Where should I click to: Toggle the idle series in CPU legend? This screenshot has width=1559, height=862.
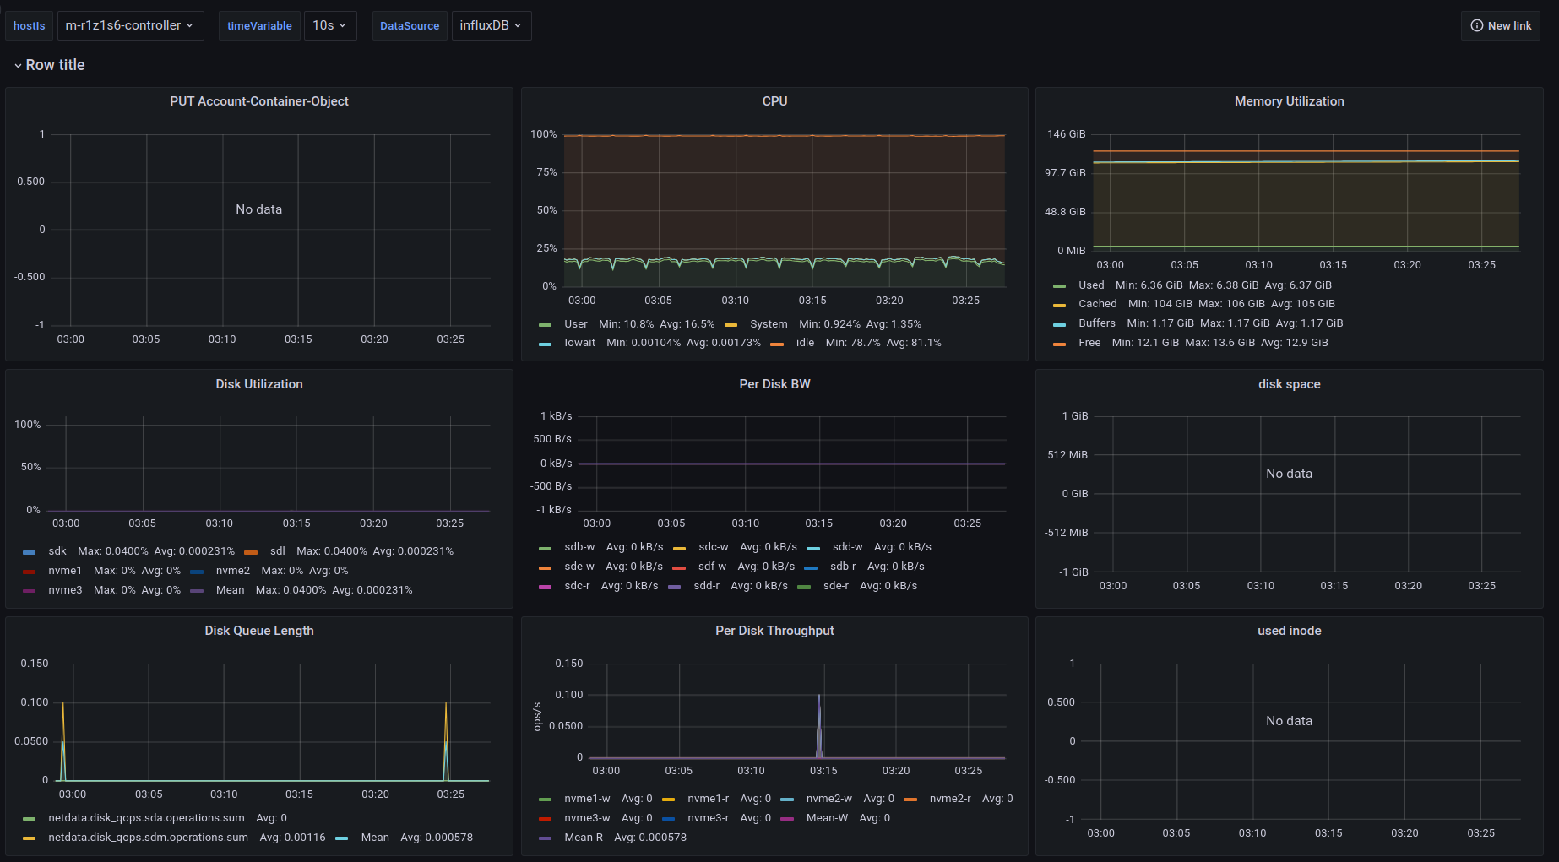coord(805,343)
